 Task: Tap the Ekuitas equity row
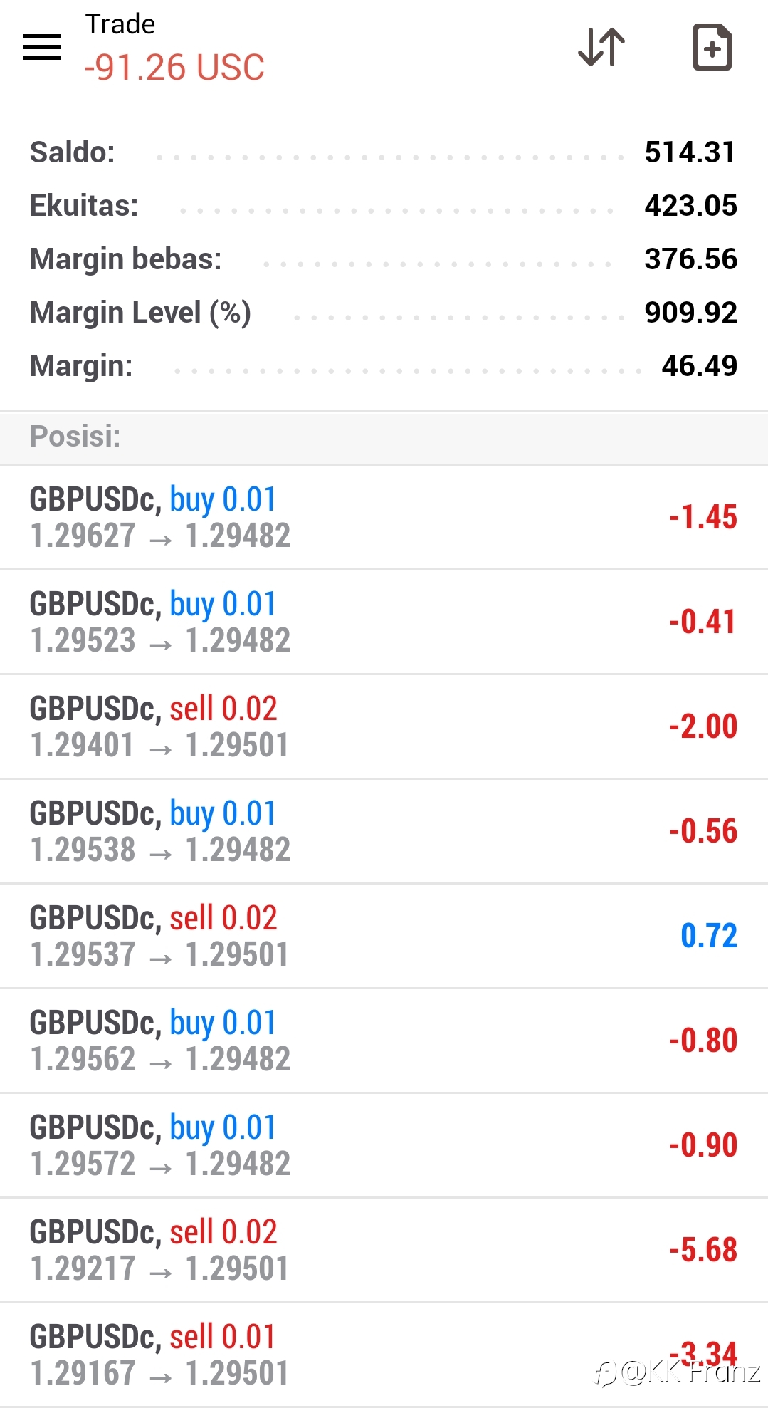pyautogui.click(x=384, y=206)
